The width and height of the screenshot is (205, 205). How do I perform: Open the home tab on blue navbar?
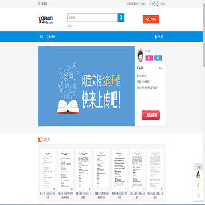41,37
